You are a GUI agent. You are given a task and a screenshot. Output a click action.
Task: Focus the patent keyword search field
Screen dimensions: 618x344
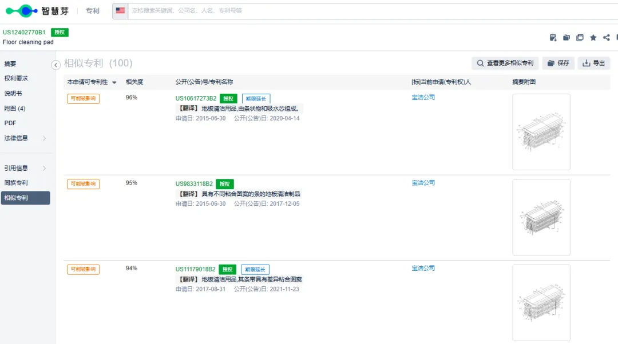coord(373,11)
